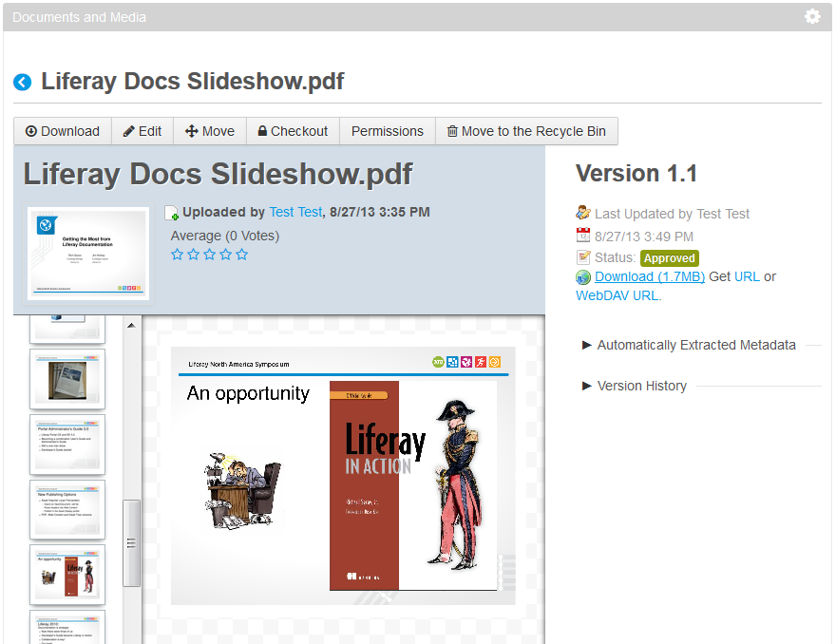Screen dimensions: 836x644
Task: Rate the document four stars
Action: [x=225, y=255]
